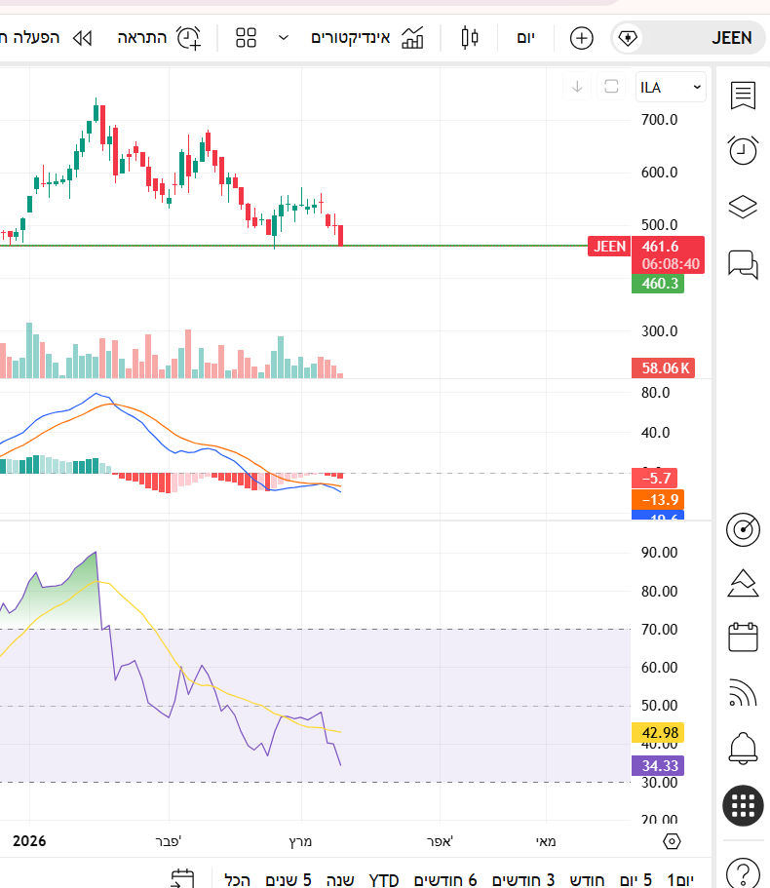Open the chat bubbles panel
Image resolution: width=770 pixels, height=888 pixels.
(x=743, y=263)
